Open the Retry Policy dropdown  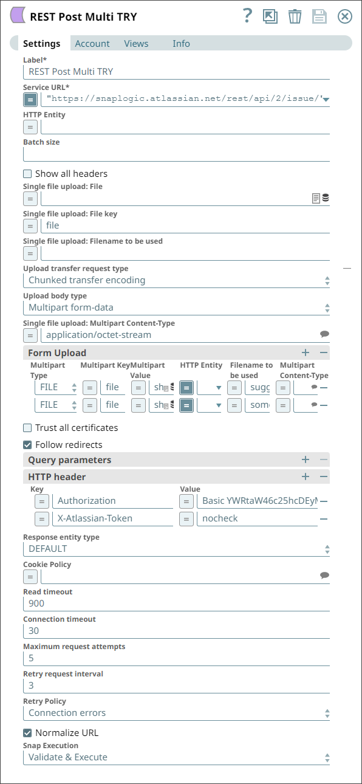pos(327,712)
